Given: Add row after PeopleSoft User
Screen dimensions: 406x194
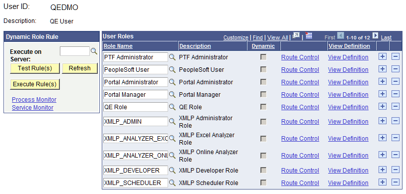Looking at the screenshot, I should click(x=383, y=69).
